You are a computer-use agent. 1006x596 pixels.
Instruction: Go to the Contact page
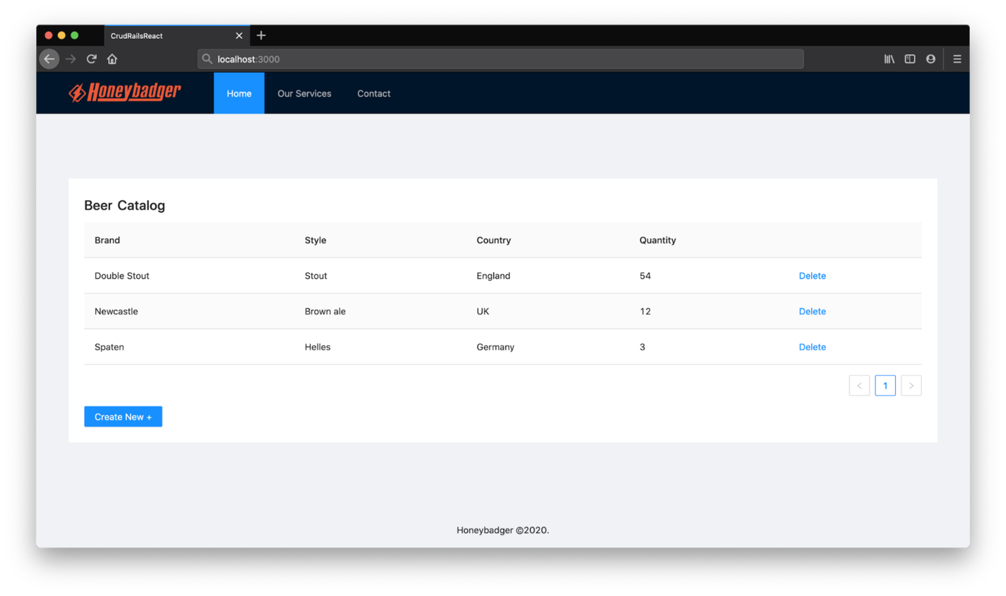(373, 93)
